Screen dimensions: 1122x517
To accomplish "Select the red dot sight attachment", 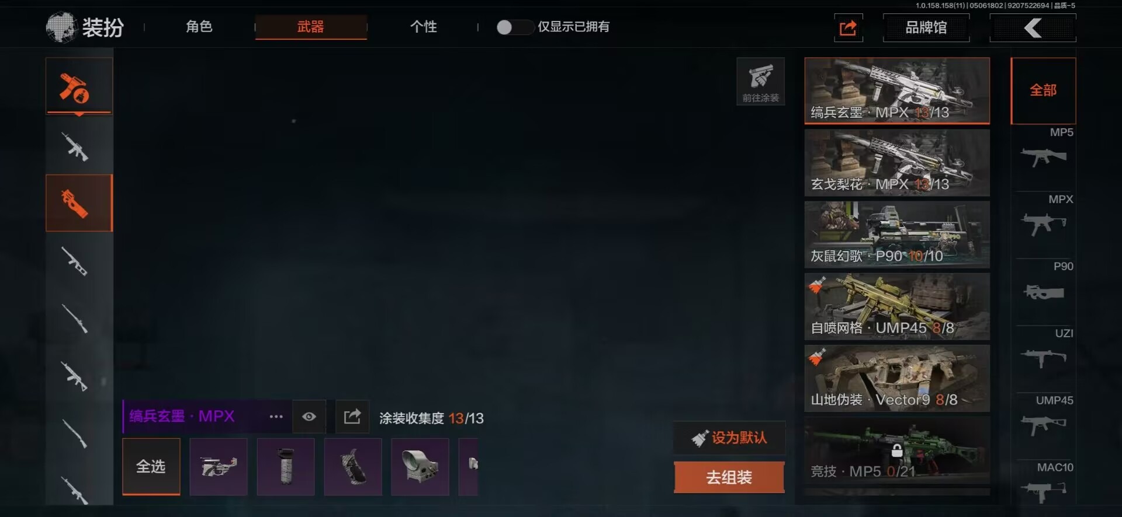I will [420, 467].
